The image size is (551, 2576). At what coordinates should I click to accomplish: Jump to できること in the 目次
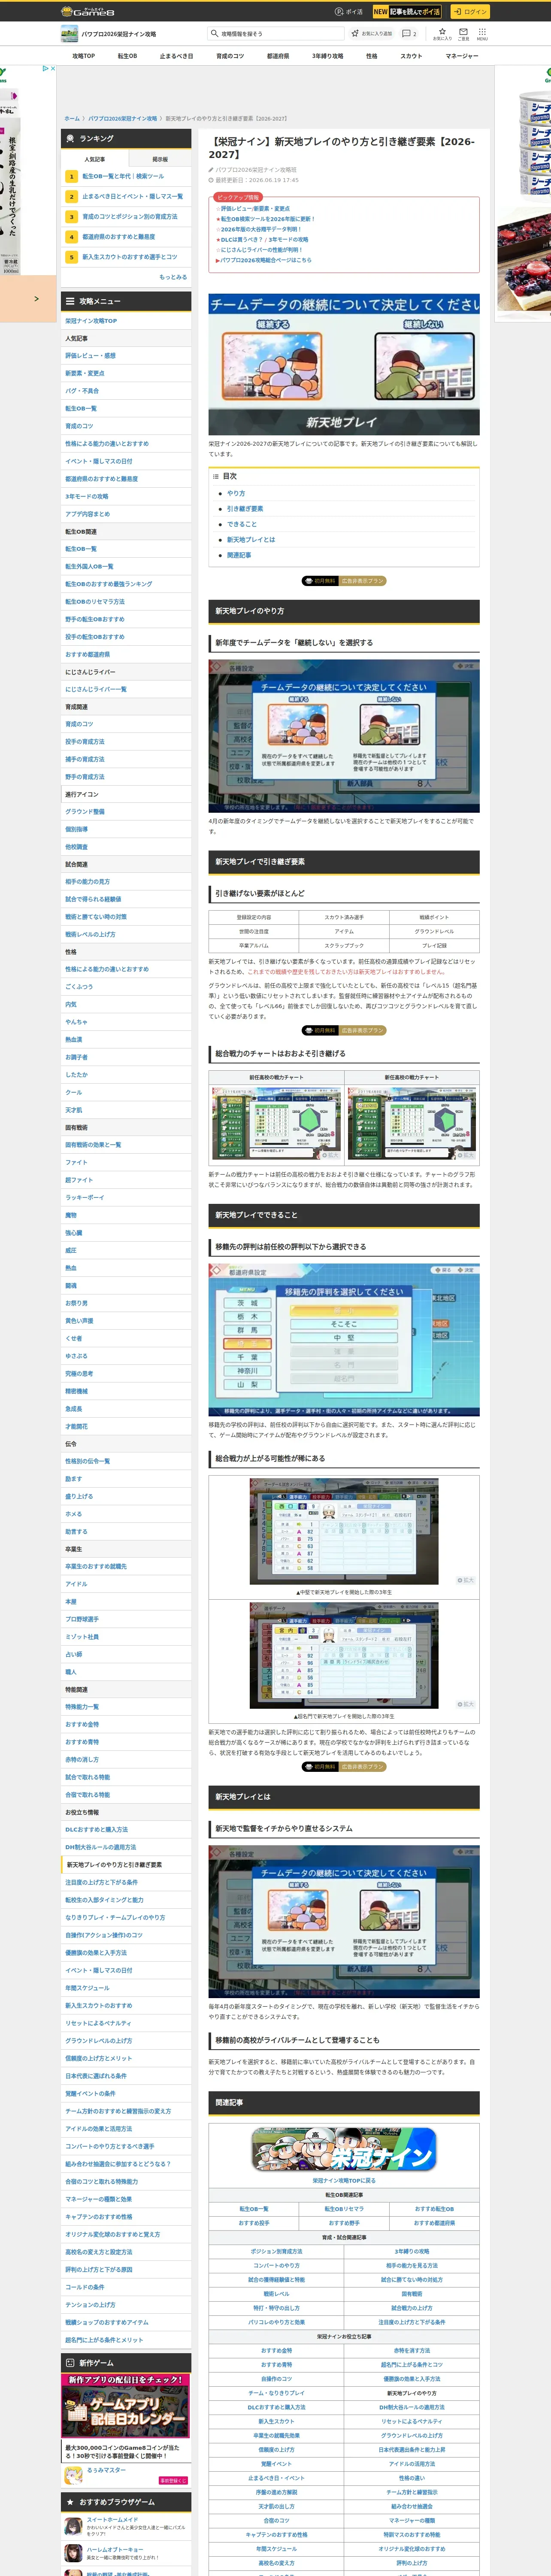[242, 524]
